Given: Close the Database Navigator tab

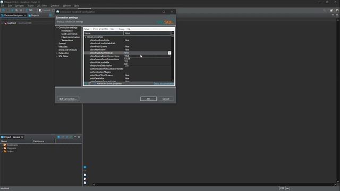Looking at the screenshot, I should tap(25, 15).
